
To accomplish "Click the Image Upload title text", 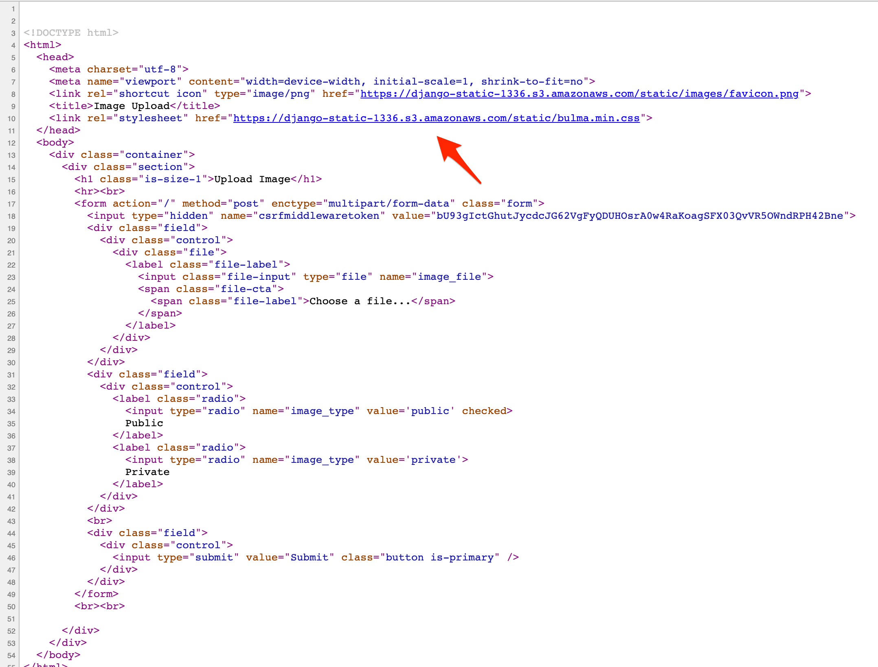I will (x=131, y=106).
